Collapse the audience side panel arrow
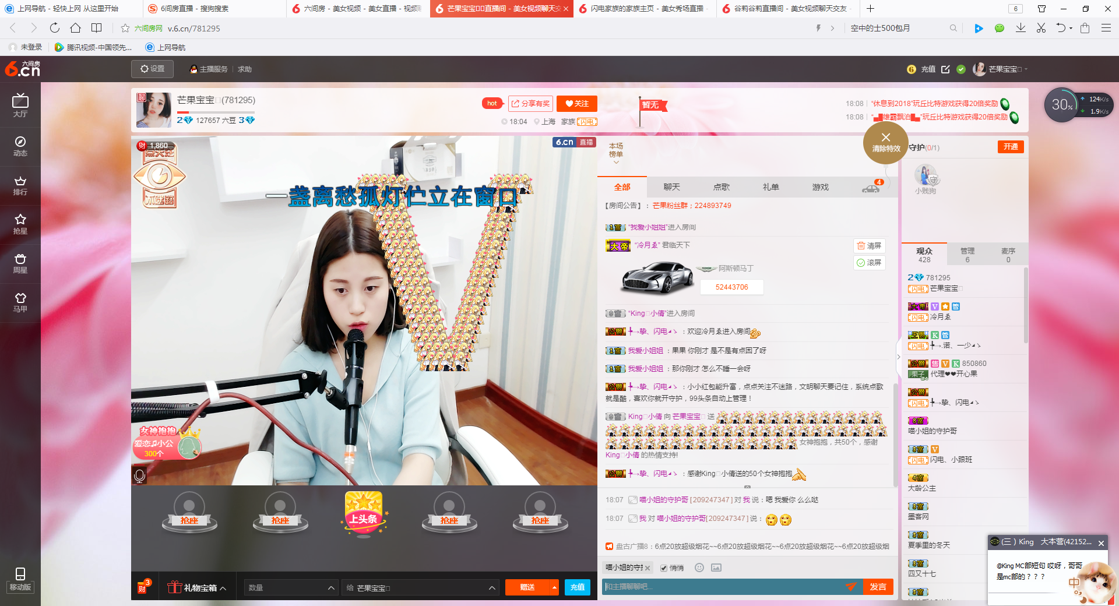Viewport: 1119px width, 606px height. click(x=899, y=357)
